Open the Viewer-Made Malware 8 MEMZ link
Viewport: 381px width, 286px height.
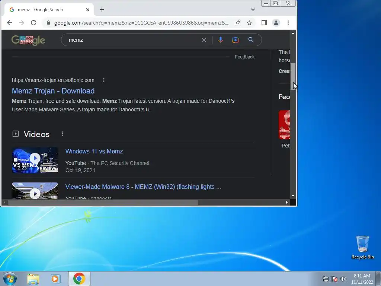coord(143,187)
